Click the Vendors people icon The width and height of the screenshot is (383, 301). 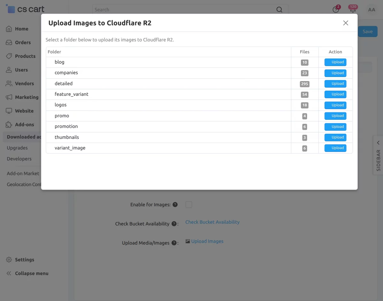point(9,84)
